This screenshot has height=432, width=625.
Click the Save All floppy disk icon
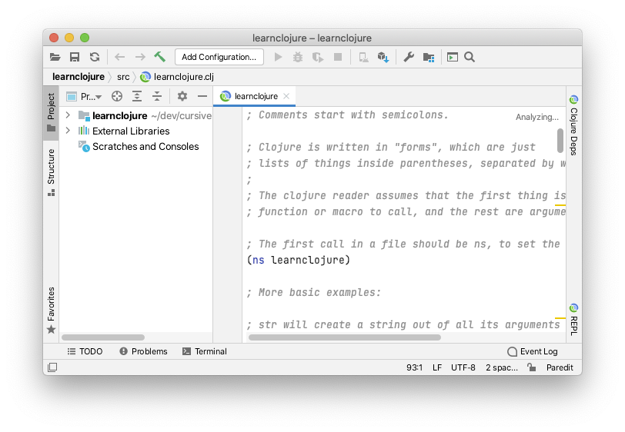75,57
